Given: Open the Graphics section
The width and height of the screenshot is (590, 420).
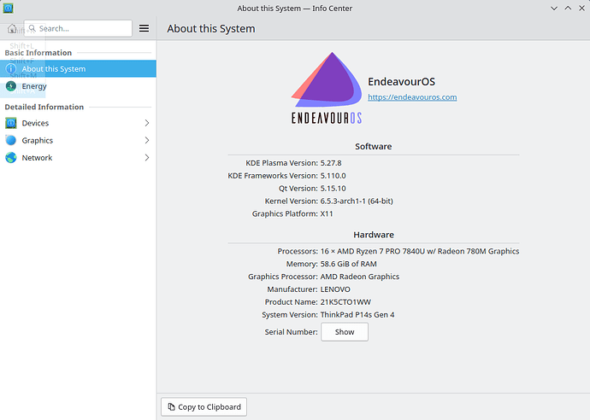Looking at the screenshot, I should coord(78,140).
